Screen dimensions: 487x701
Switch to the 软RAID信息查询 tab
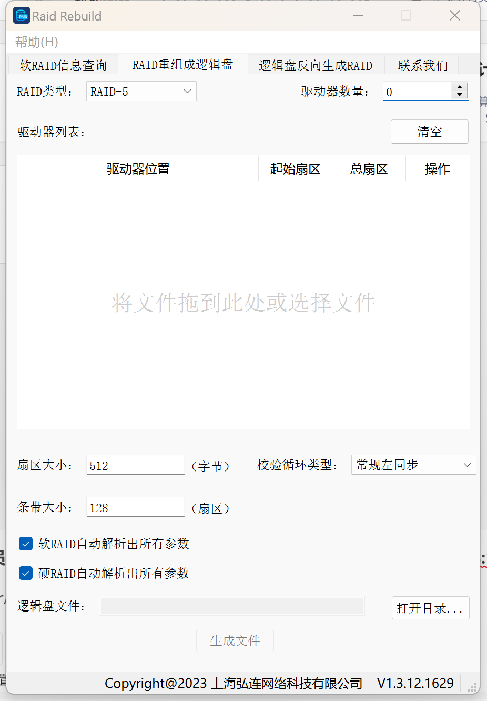click(x=63, y=65)
